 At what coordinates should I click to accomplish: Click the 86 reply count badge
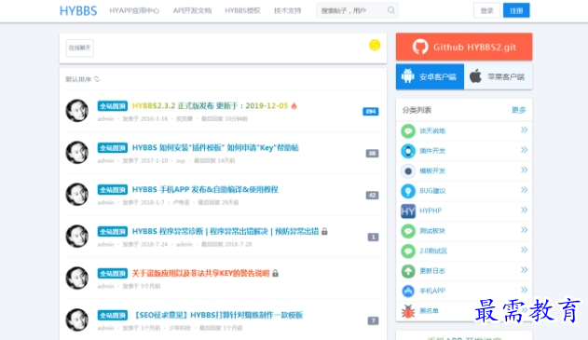372,154
